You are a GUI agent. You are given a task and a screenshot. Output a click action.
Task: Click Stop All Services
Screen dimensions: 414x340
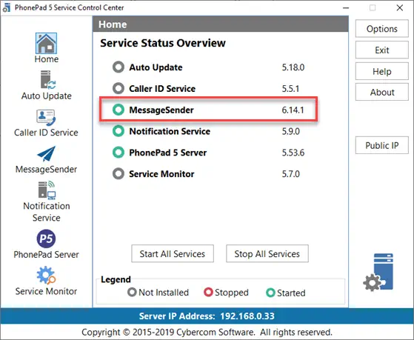point(267,253)
